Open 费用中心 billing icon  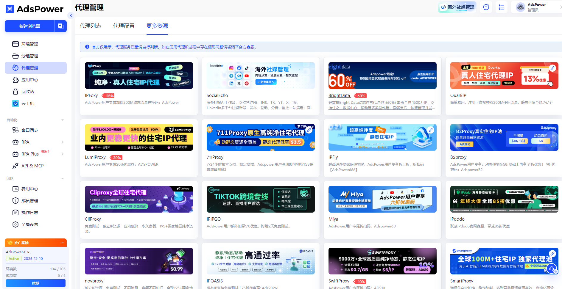tap(15, 189)
